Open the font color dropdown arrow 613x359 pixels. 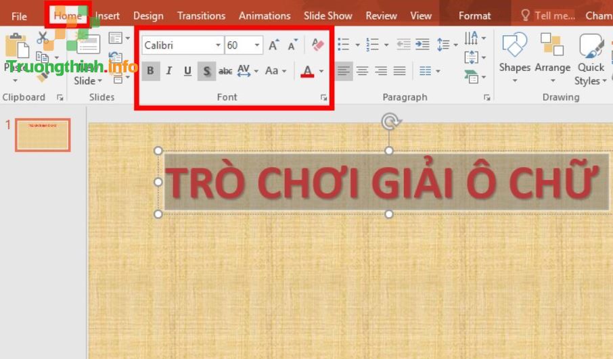(x=321, y=71)
